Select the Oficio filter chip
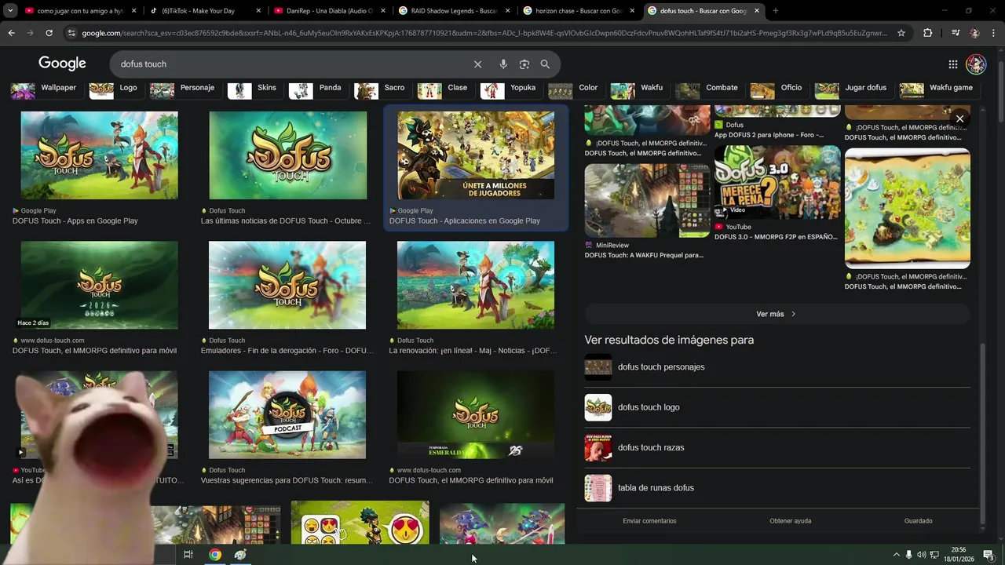 coord(777,88)
